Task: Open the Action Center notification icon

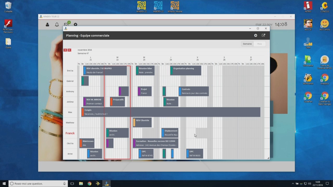Action: pyautogui.click(x=327, y=184)
